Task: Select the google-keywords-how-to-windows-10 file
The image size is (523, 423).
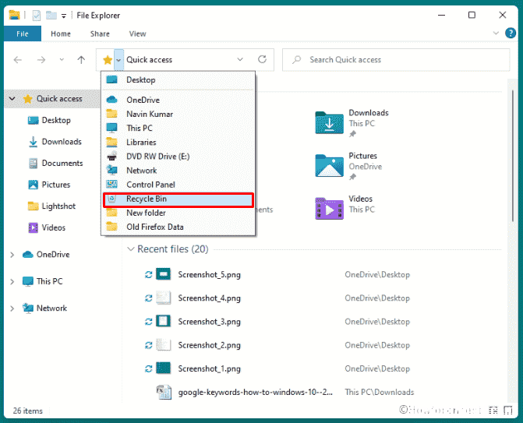Action: click(x=255, y=392)
